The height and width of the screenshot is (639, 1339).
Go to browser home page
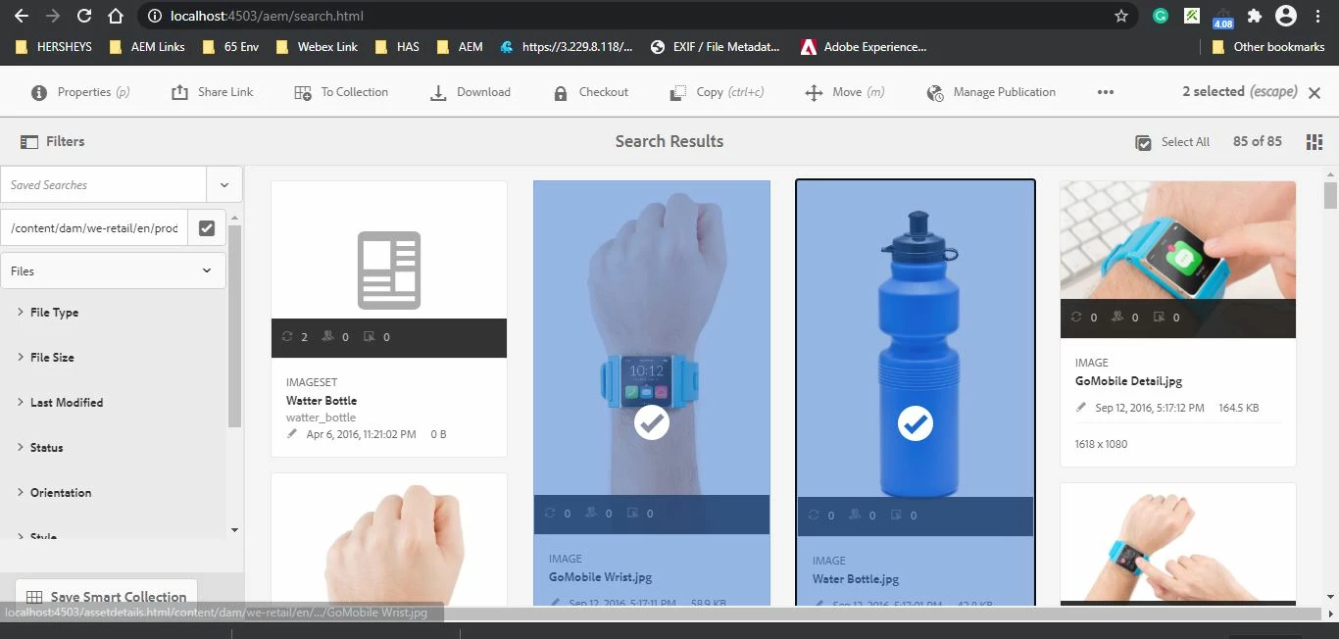(x=116, y=16)
